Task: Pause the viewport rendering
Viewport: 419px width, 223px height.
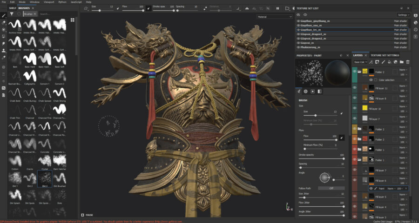Action: click(278, 8)
